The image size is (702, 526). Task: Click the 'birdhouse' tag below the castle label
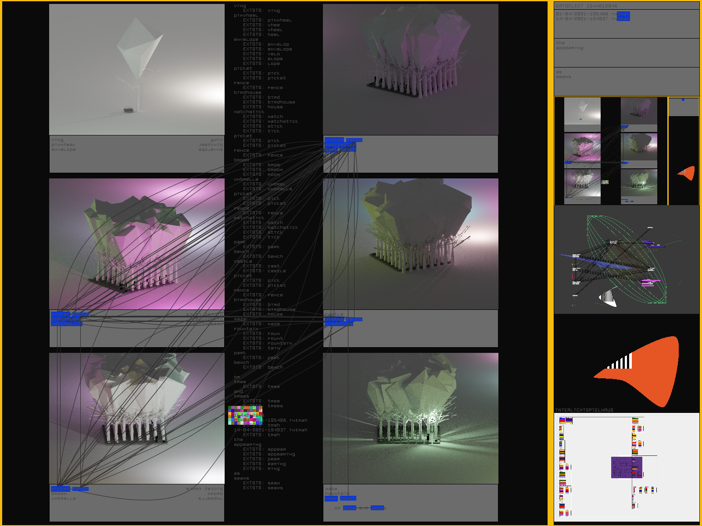coord(339,324)
